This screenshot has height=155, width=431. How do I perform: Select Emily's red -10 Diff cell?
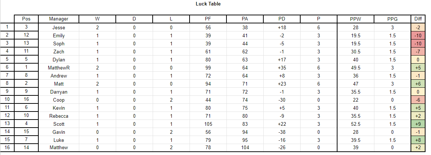418,35
